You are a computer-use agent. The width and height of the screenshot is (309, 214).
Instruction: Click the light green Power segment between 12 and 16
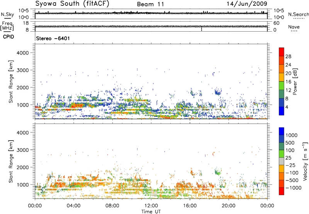(x=282, y=86)
